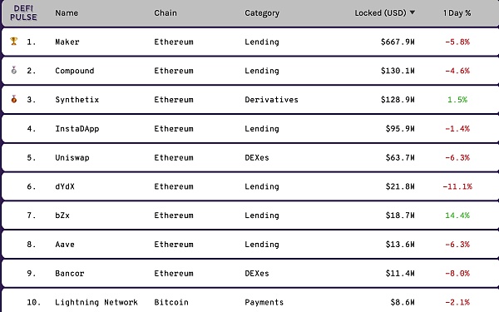The height and width of the screenshot is (312, 499).
Task: Click the DeFi Pulse logo
Action: pyautogui.click(x=23, y=13)
